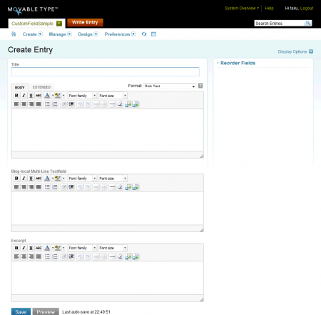Image resolution: width=321 pixels, height=315 pixels.
Task: Switch to the EXTENDED tab
Action: pos(41,87)
